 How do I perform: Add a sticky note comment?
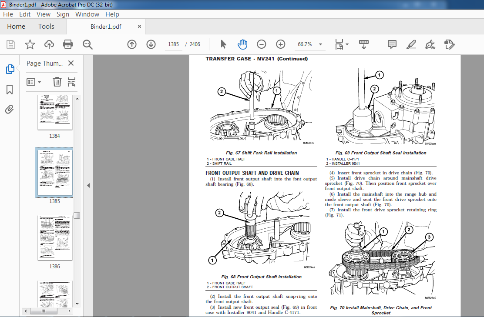(392, 44)
